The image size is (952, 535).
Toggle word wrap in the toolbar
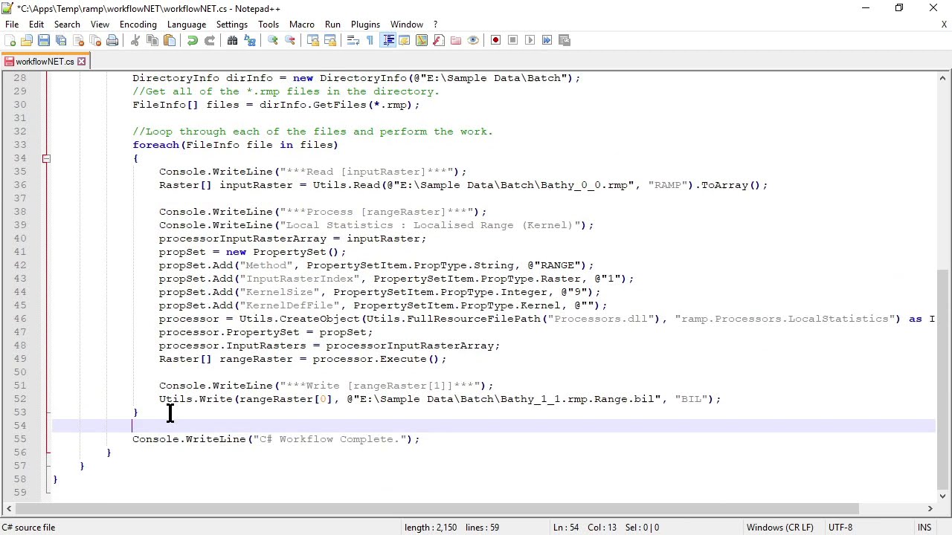353,40
